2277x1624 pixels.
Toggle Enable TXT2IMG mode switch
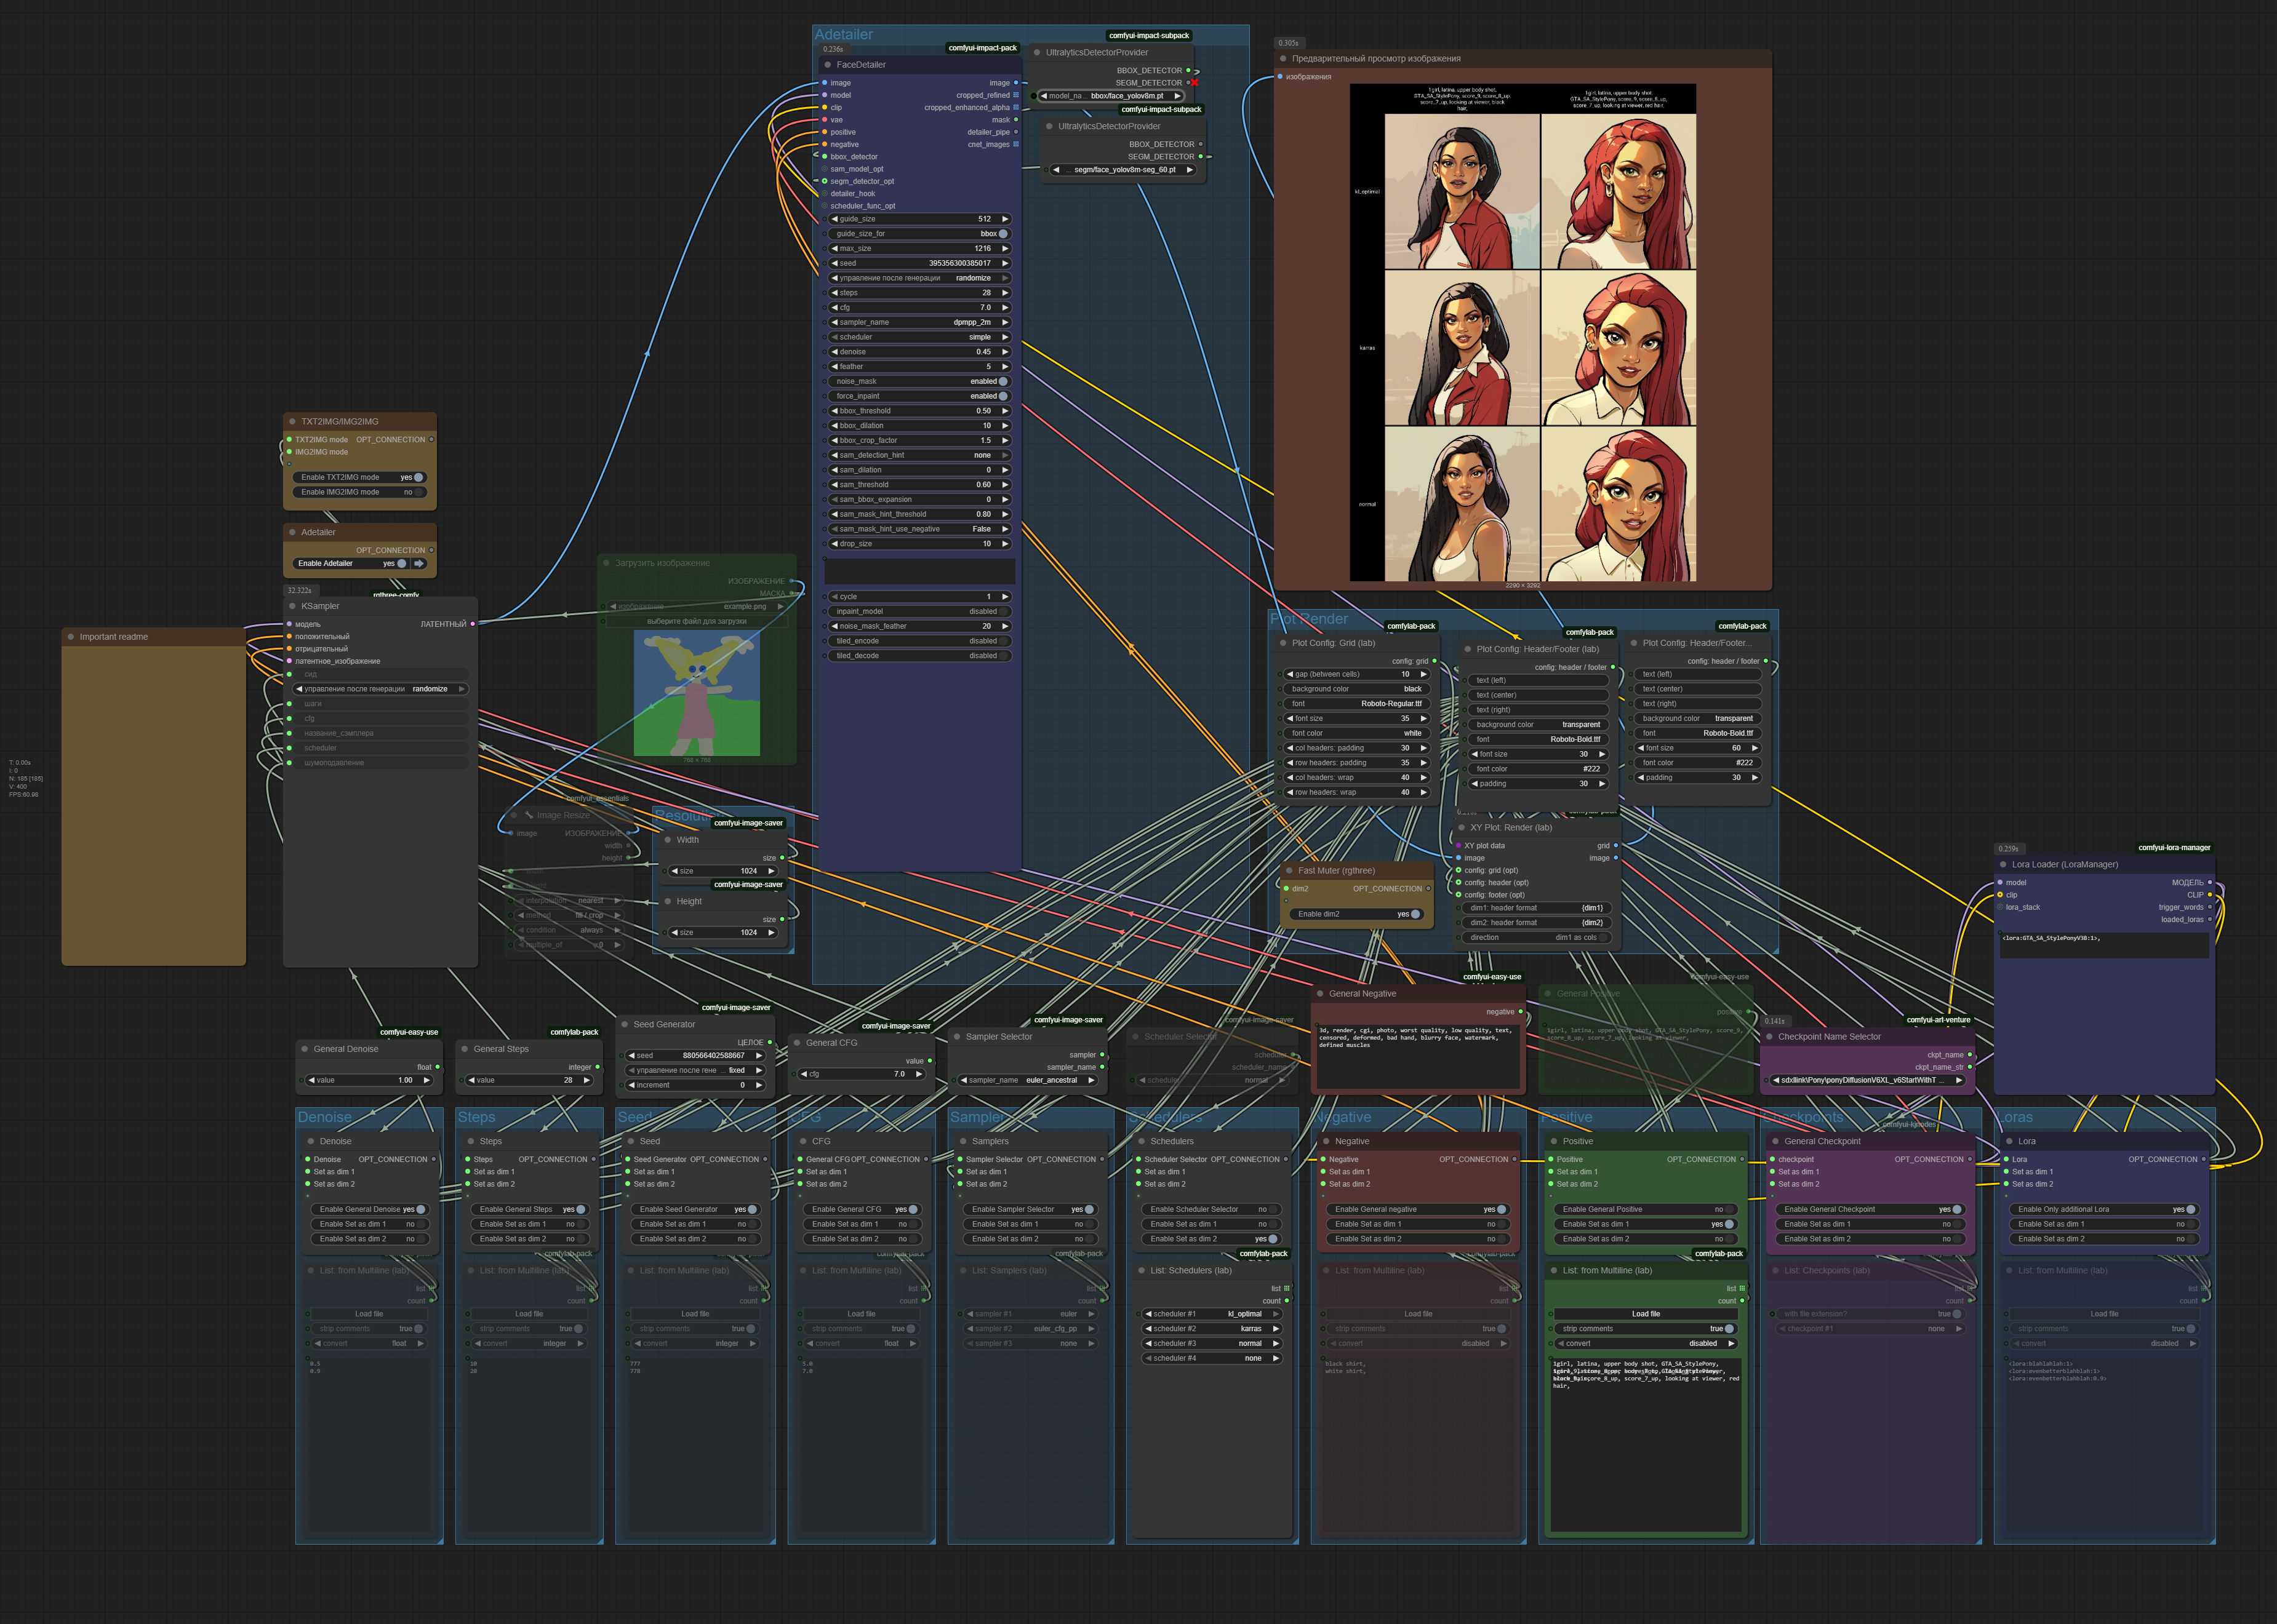pyautogui.click(x=418, y=477)
